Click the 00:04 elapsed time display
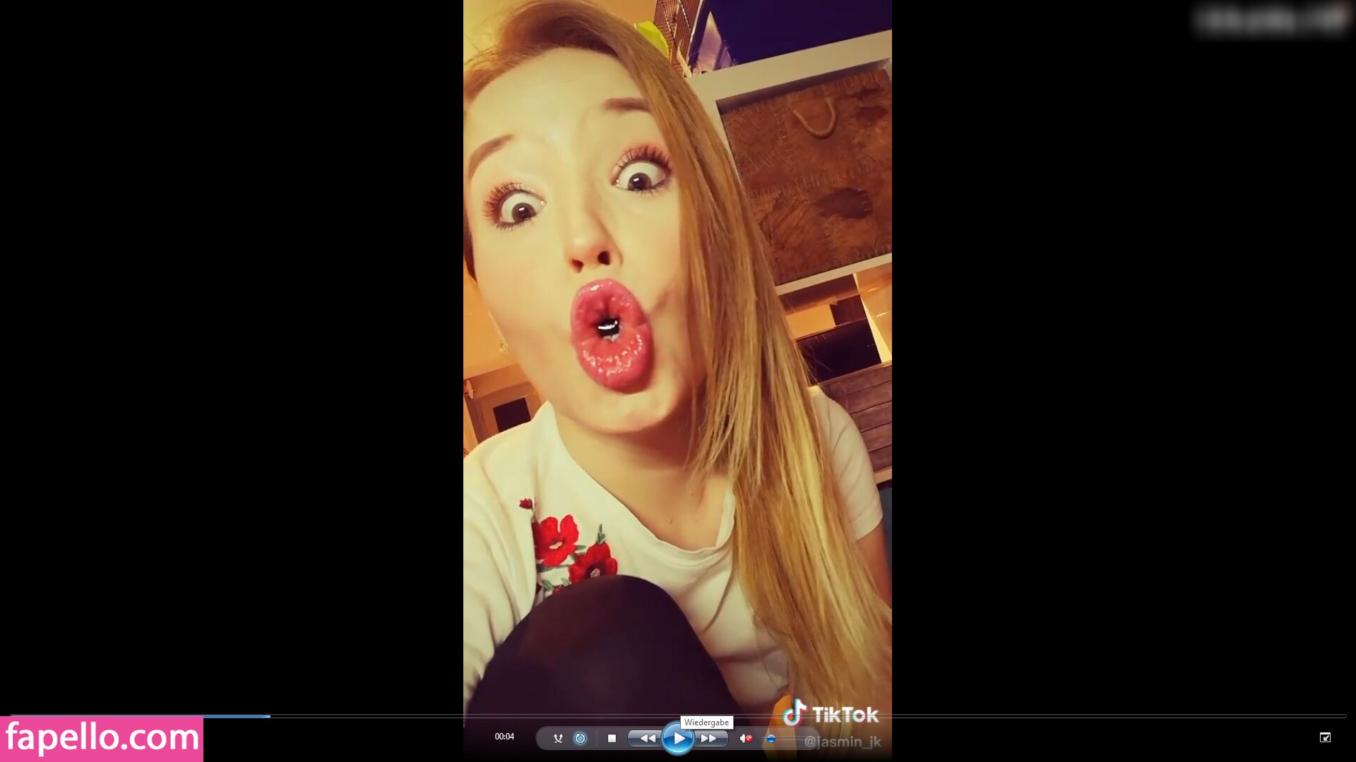 click(x=504, y=737)
